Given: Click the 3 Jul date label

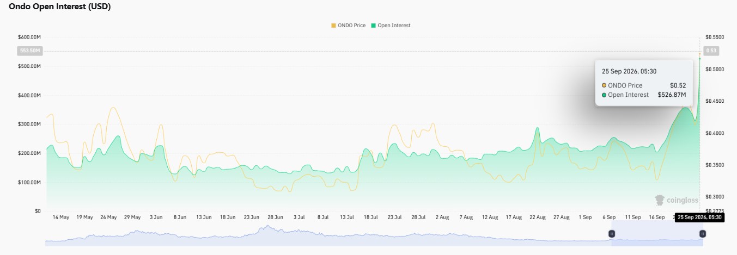Looking at the screenshot, I should (x=299, y=217).
